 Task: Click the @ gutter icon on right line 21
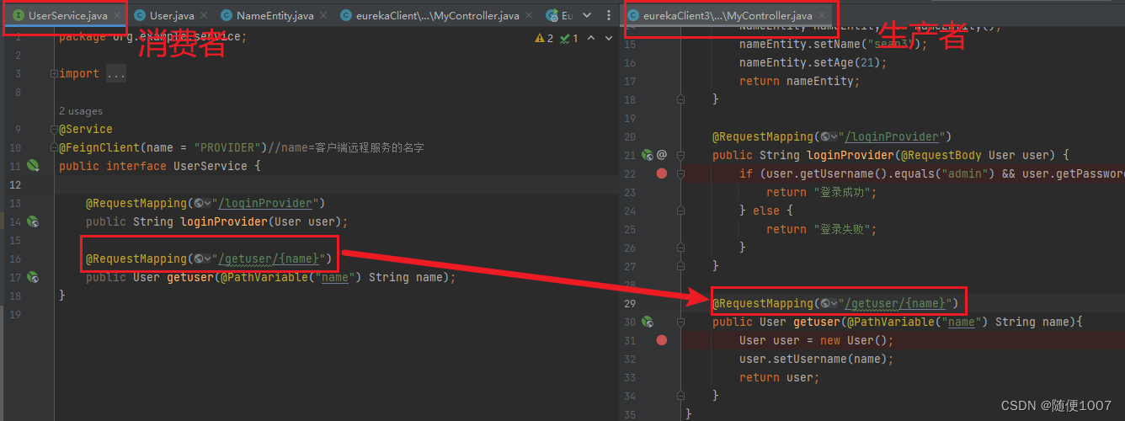point(662,155)
